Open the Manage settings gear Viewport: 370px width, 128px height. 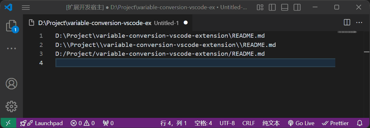point(11,106)
